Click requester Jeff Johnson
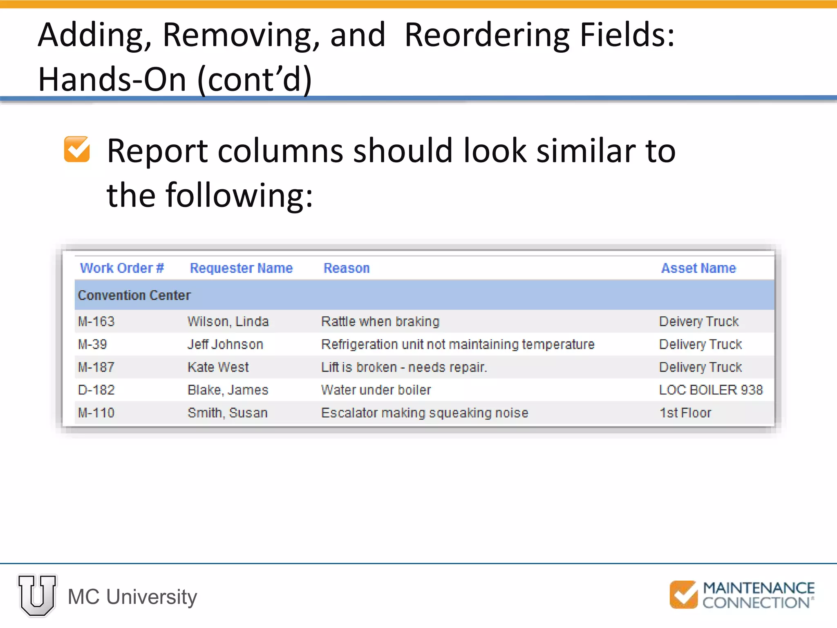837x628 pixels. tap(225, 344)
